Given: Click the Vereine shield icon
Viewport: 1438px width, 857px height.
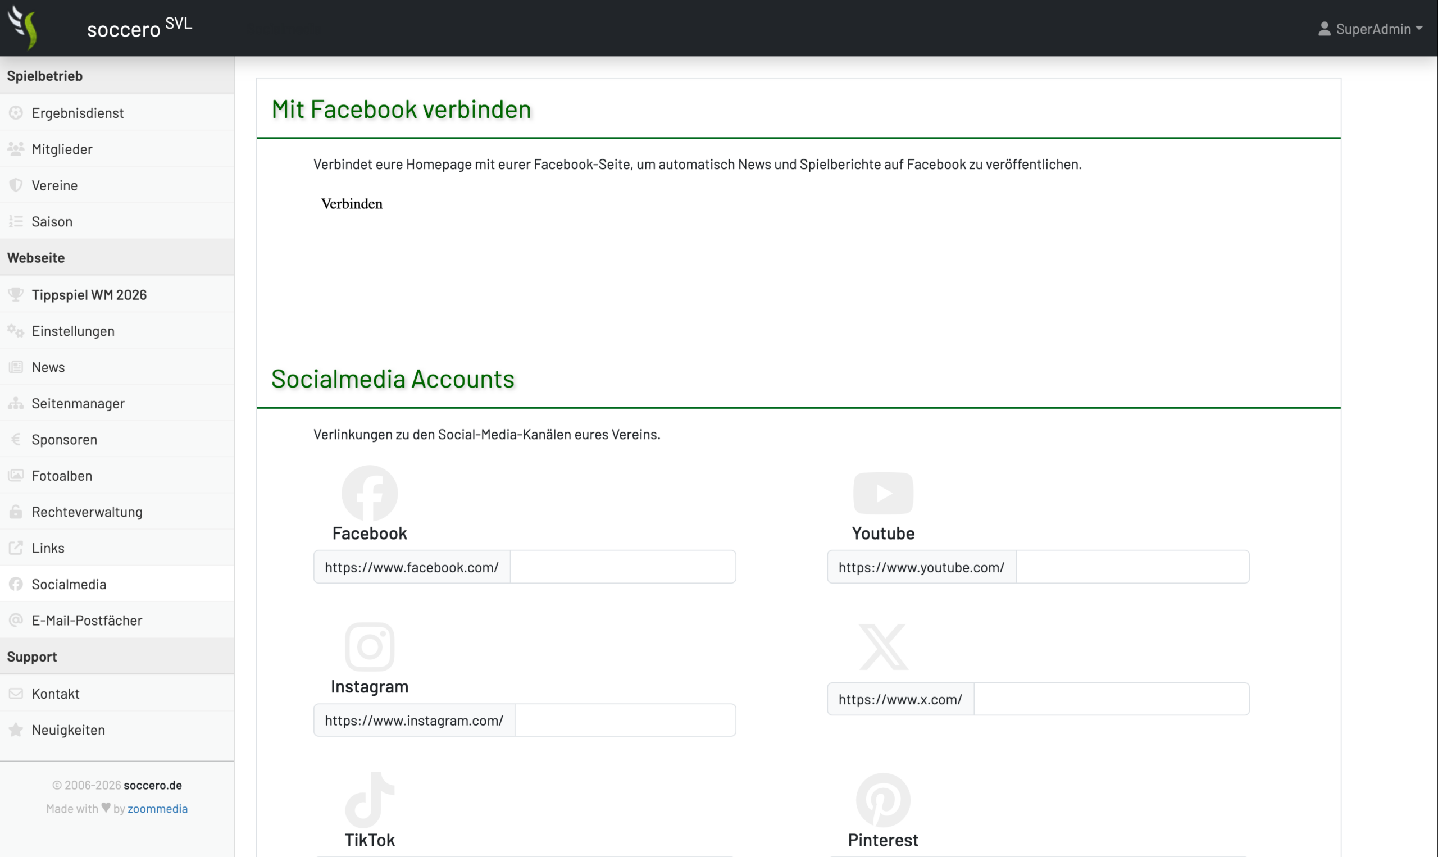Looking at the screenshot, I should 16,185.
